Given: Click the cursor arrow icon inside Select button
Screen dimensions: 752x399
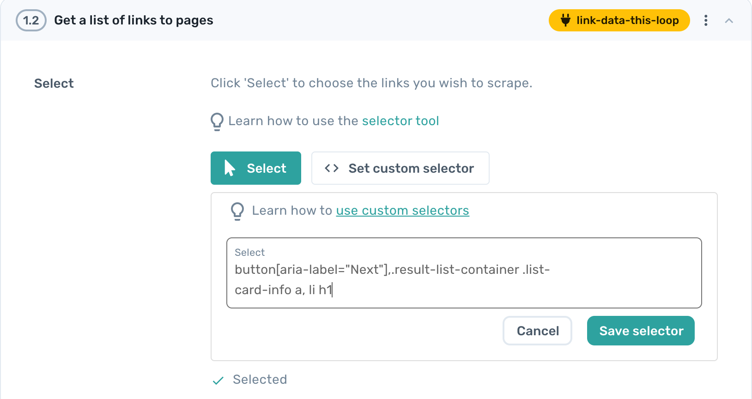Looking at the screenshot, I should pos(229,168).
